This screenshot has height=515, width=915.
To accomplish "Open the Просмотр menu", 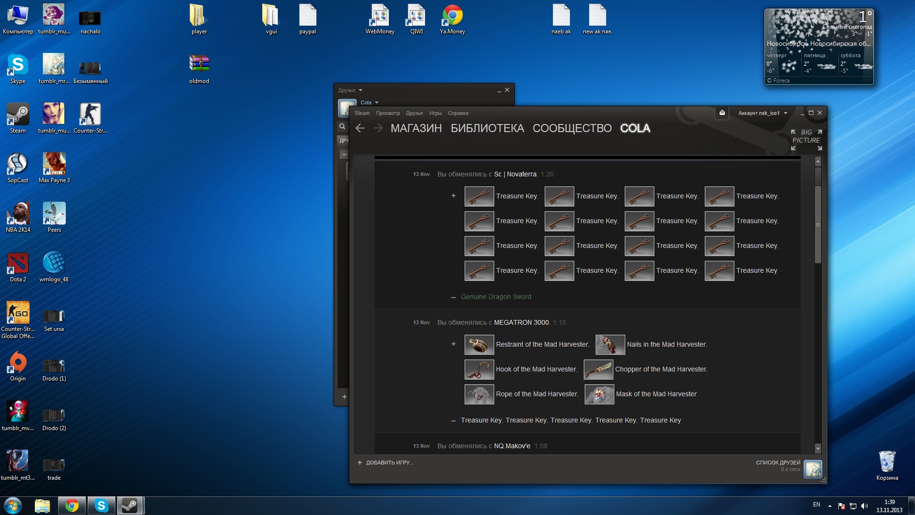I will click(387, 113).
